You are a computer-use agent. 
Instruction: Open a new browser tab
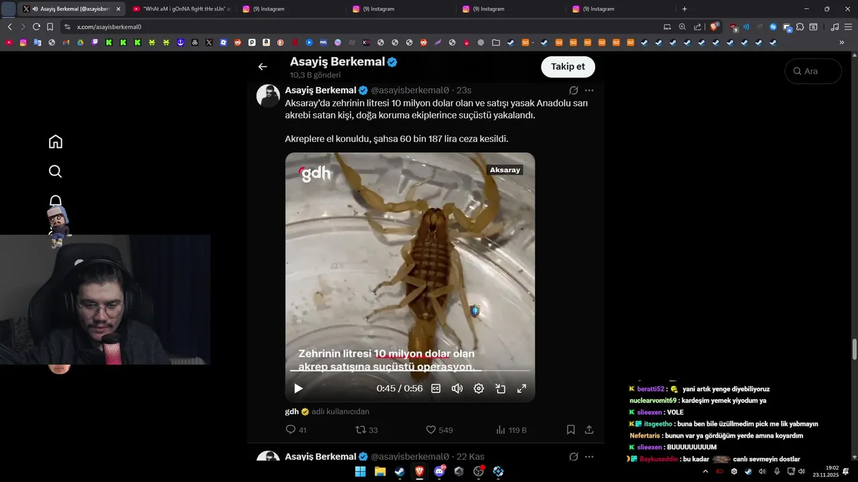pyautogui.click(x=684, y=9)
